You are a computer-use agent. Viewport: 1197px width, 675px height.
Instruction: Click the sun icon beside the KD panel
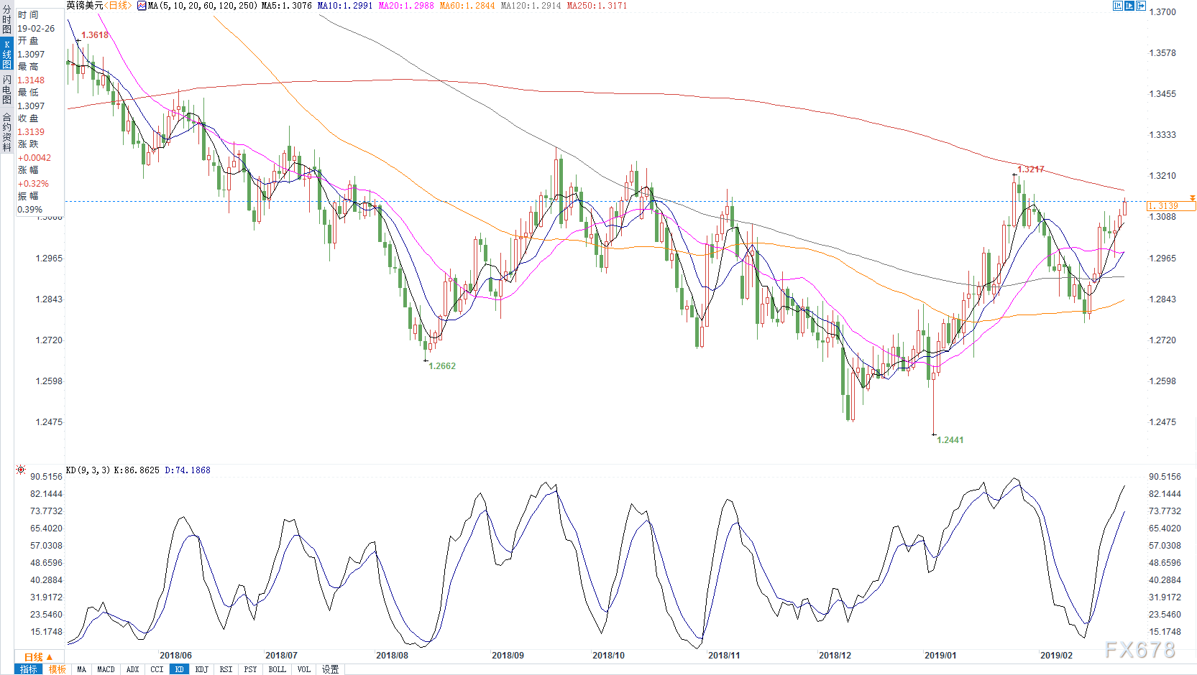21,470
